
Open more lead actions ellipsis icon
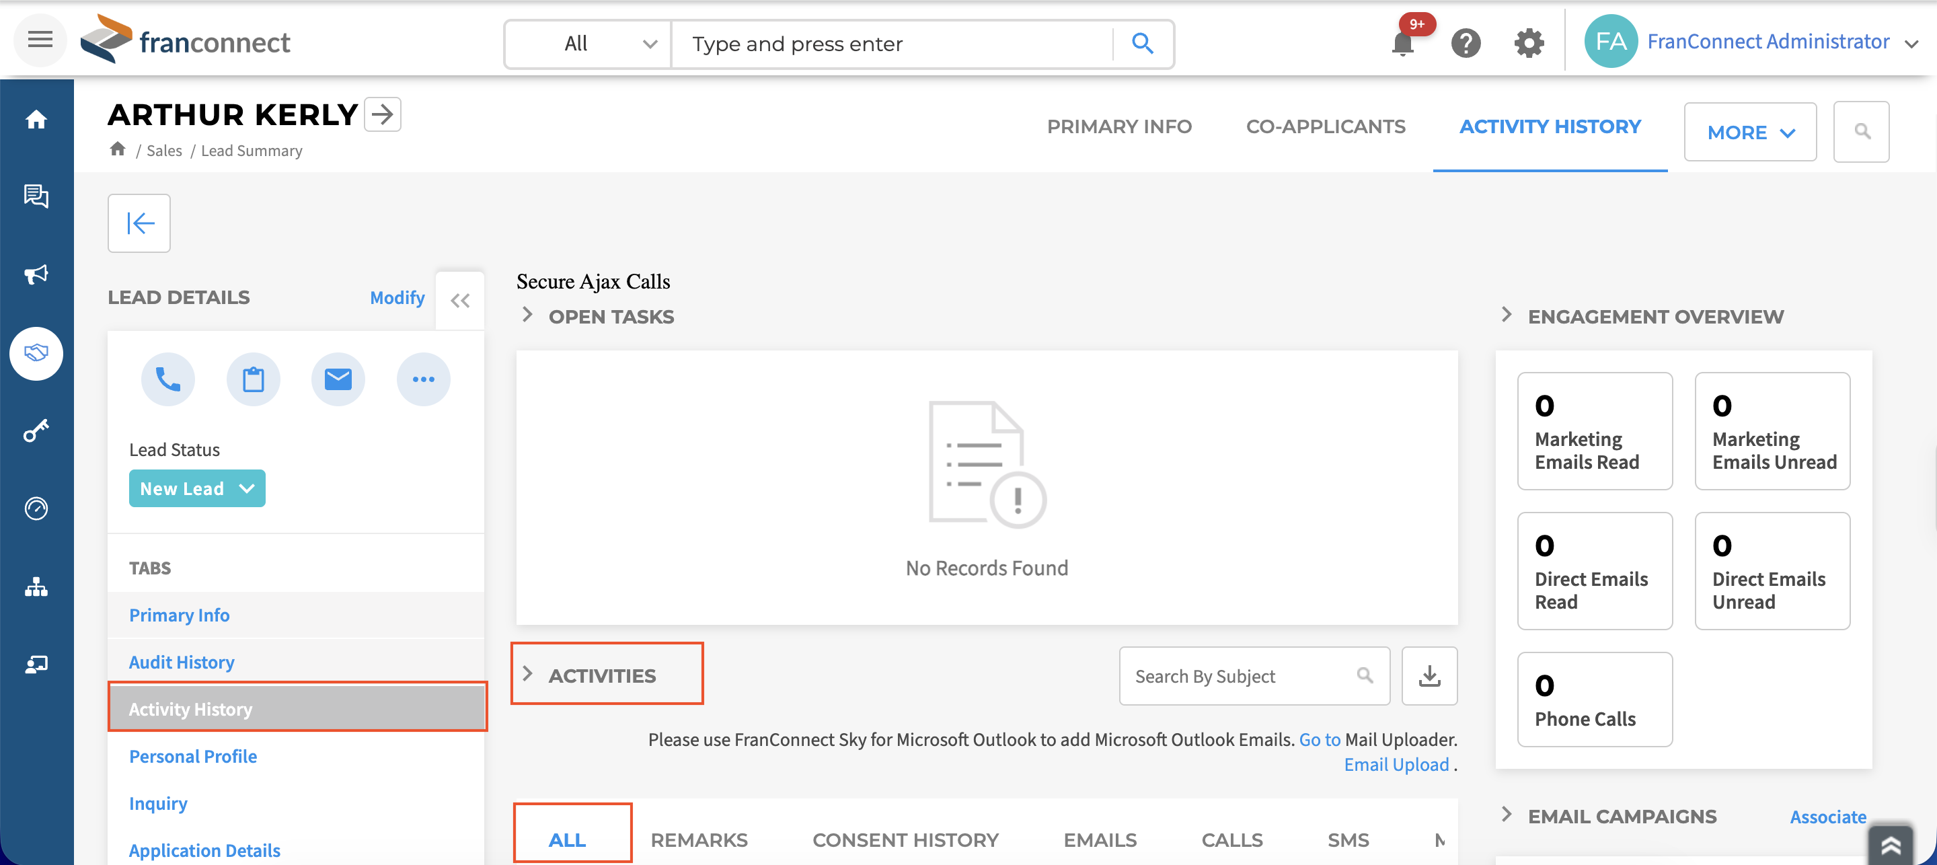[423, 379]
